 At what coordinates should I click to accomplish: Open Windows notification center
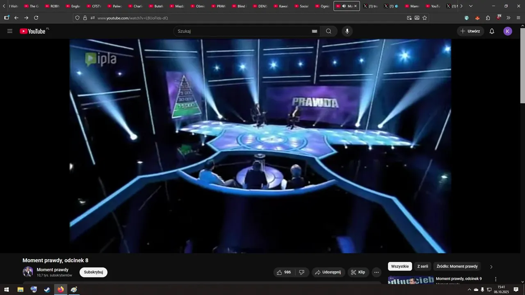click(516, 290)
